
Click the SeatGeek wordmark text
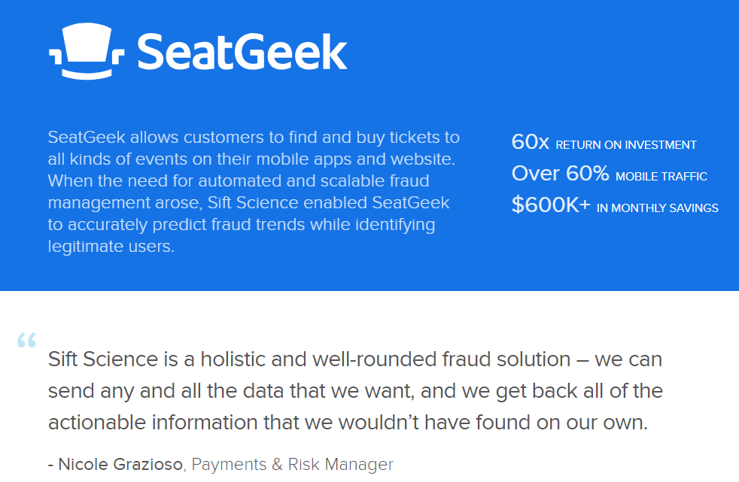tap(242, 52)
